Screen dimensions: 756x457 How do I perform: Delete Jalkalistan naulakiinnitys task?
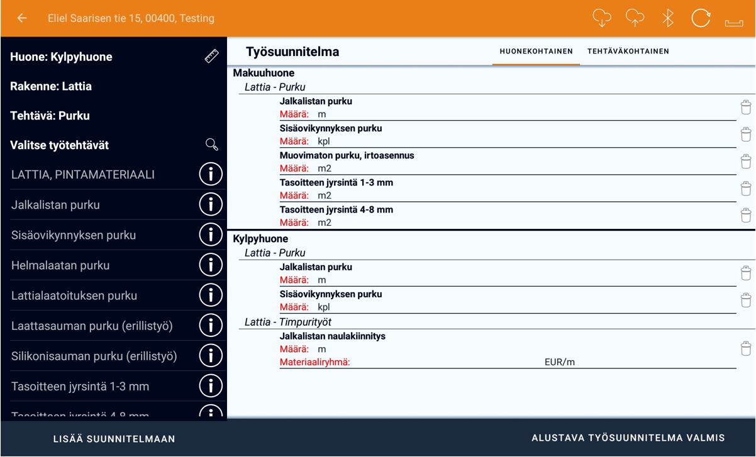(x=746, y=349)
